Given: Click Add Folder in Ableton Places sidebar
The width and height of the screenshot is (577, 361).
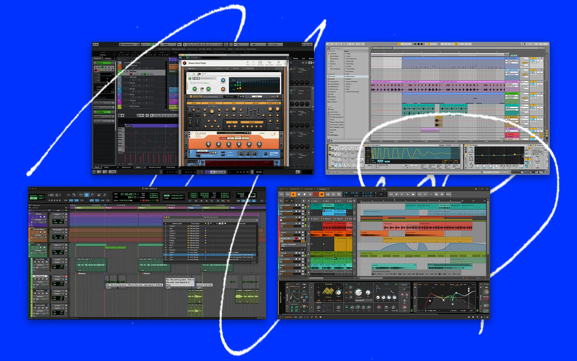Looking at the screenshot, I should pyautogui.click(x=333, y=135).
